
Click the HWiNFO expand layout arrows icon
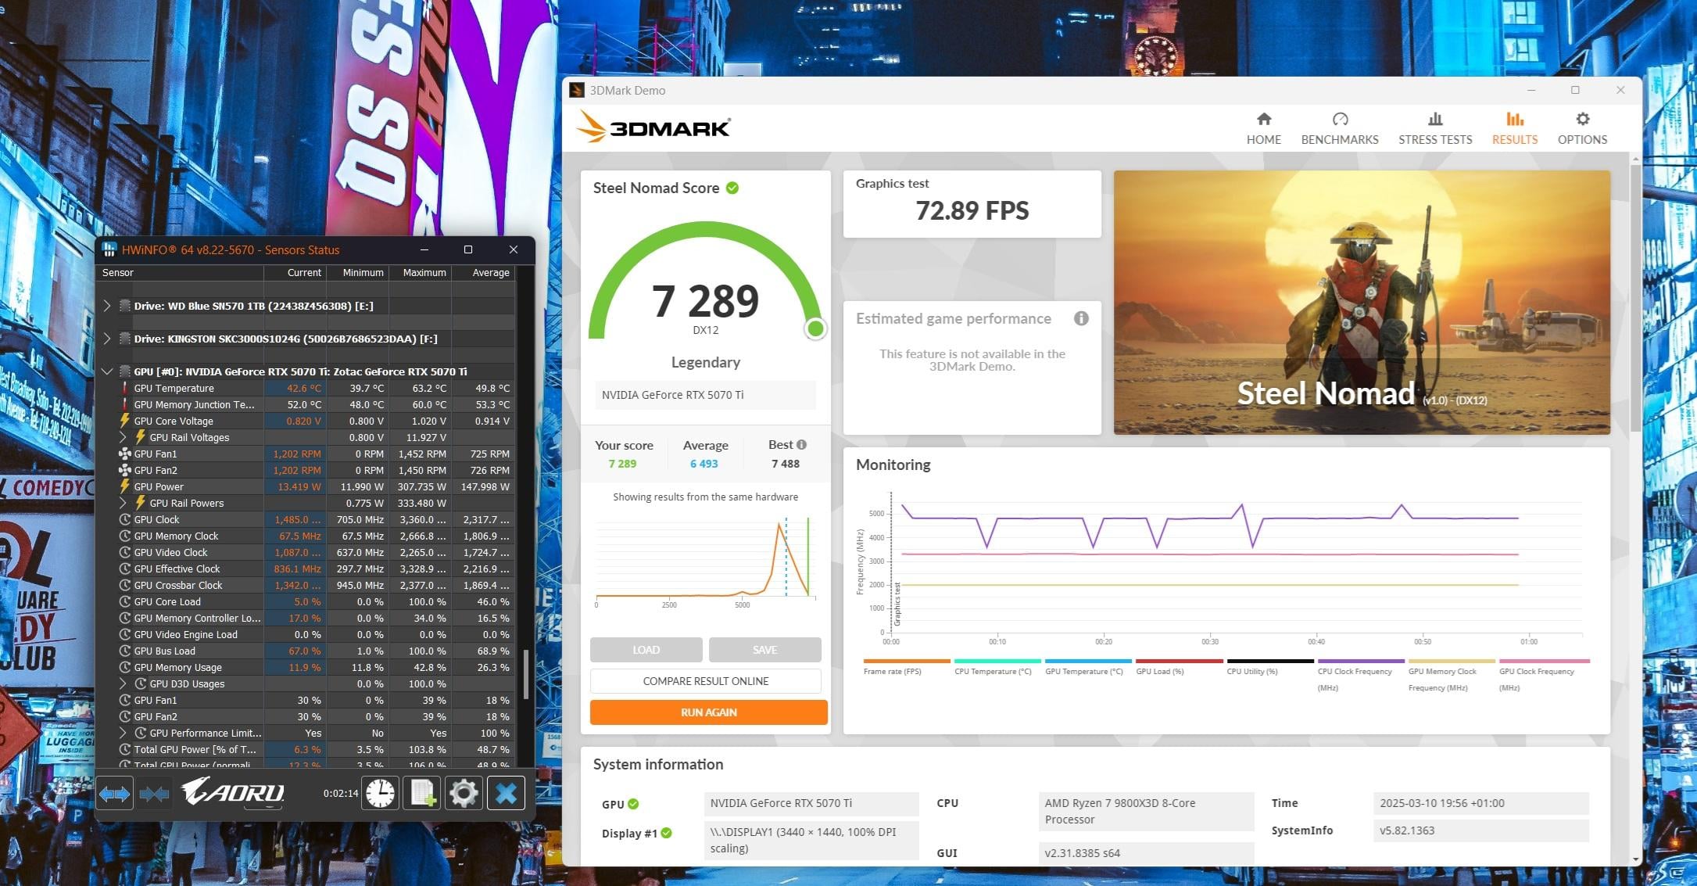click(x=114, y=794)
